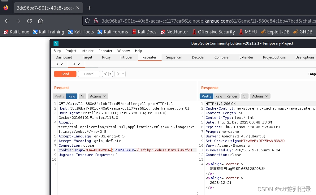Click the Burp Suite lightning logo icon
Image resolution: width=316 pixels, height=195 pixels.
tap(56, 43)
